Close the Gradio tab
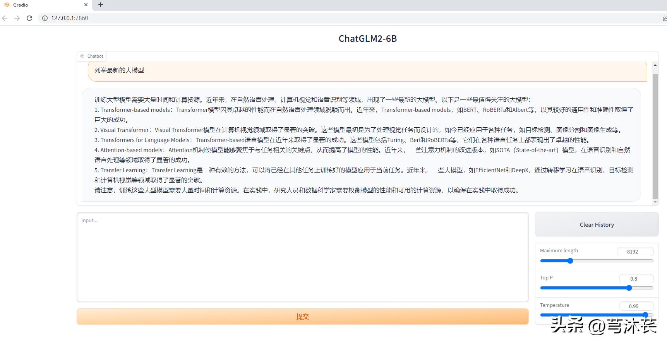This screenshot has height=344, width=667. point(86,5)
